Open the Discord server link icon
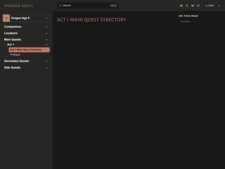 (x=181, y=5)
